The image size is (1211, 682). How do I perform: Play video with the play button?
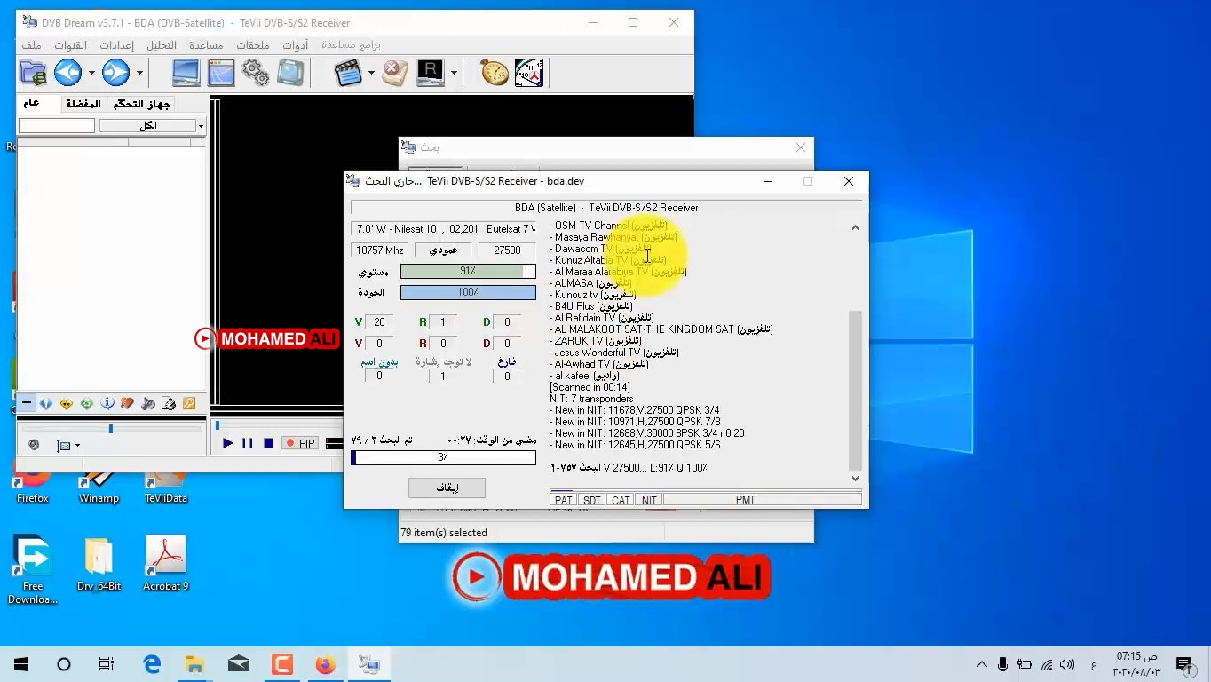[x=227, y=443]
